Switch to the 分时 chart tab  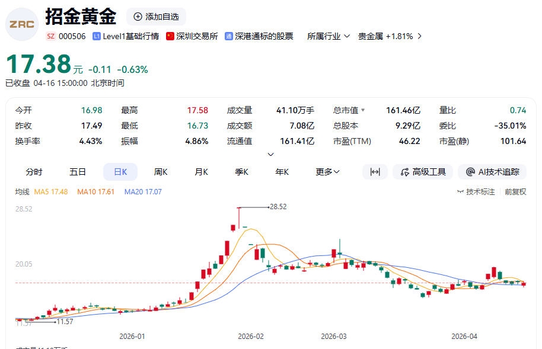(34, 172)
